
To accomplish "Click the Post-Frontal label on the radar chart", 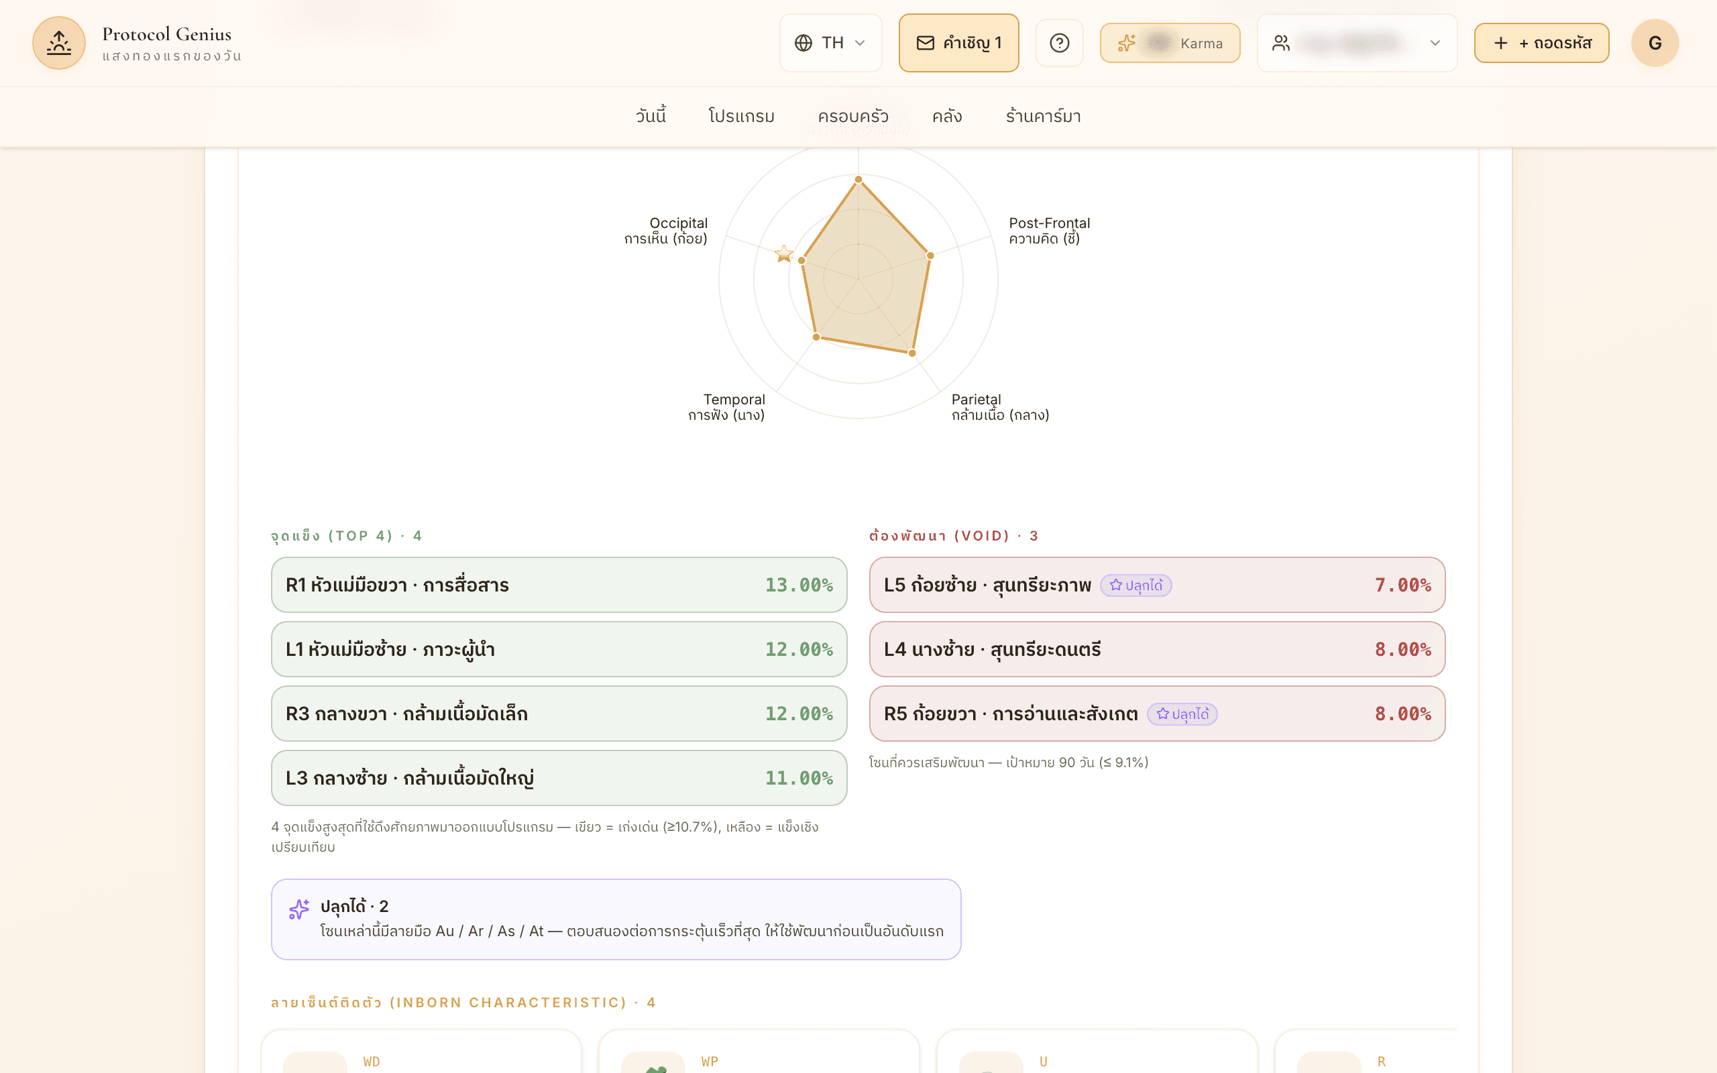I will (1050, 231).
